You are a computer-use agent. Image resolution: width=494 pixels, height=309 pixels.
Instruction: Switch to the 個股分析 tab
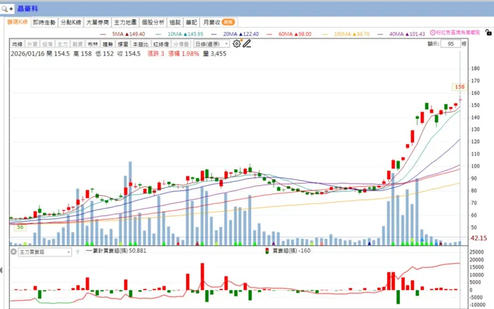[x=153, y=23]
